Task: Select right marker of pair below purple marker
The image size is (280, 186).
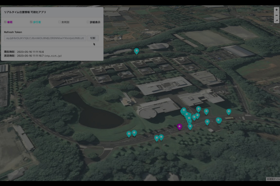Action: click(161, 137)
